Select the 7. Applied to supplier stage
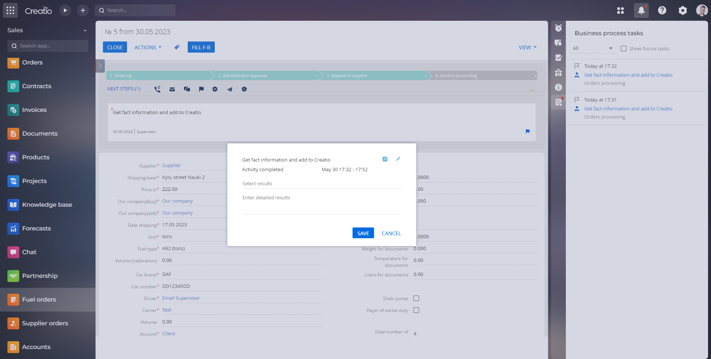 pyautogui.click(x=370, y=75)
